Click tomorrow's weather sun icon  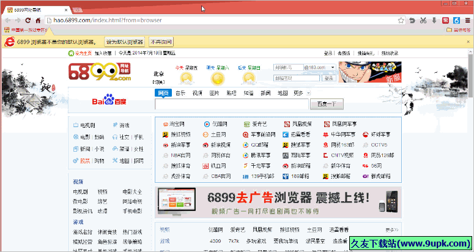(x=217, y=78)
